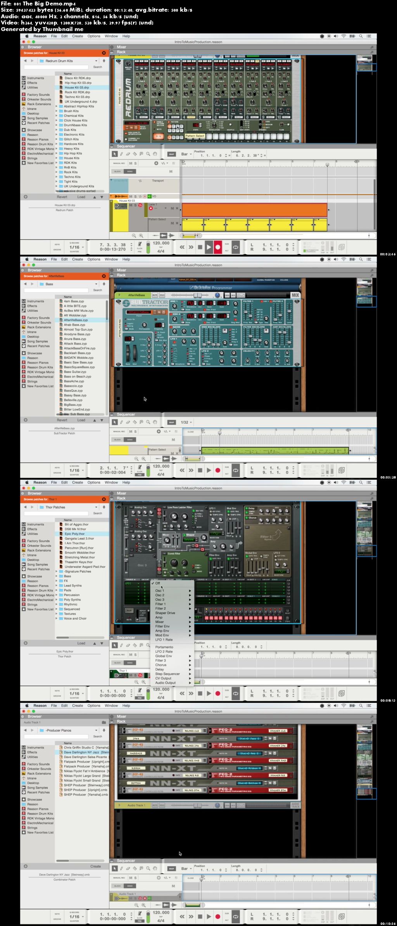Screen dimensions: 397x926
Task: Choose Portamento in the Thor popup menu
Action: tap(164, 647)
